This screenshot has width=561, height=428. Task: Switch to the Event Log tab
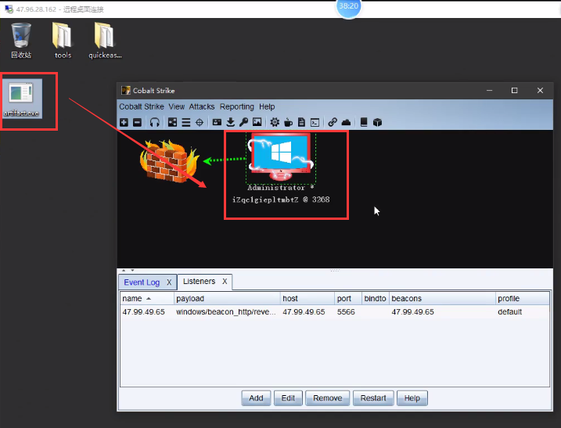[x=142, y=282]
